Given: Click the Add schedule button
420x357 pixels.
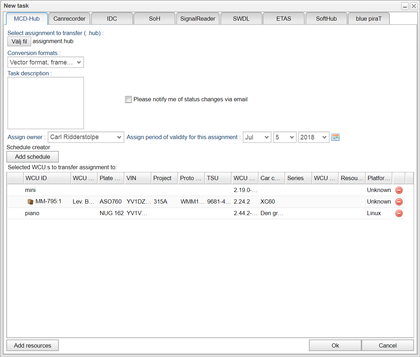Looking at the screenshot, I should 33,157.
